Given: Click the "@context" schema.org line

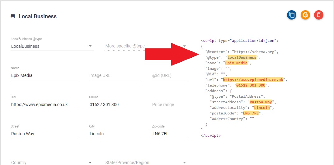Looking at the screenshot, I should coord(242,52).
